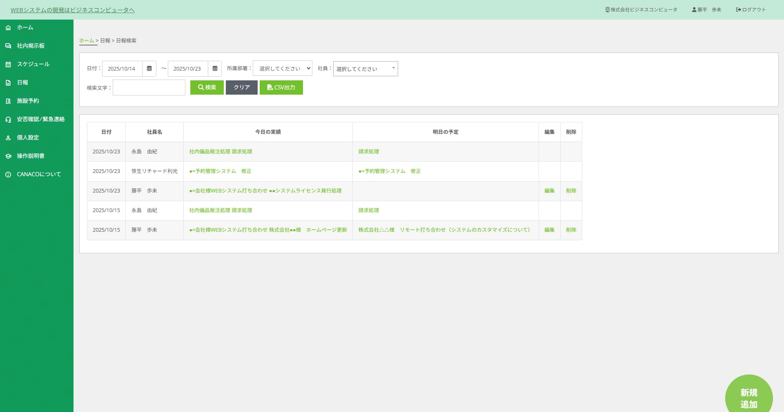The width and height of the screenshot is (784, 412).
Task: Go to 個人設定 in sidebar menu
Action: (x=28, y=138)
